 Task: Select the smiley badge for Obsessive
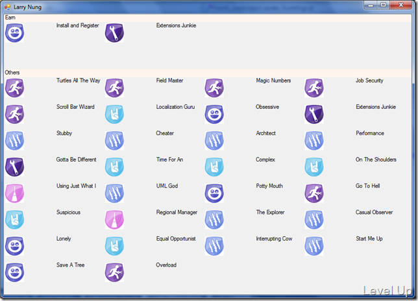click(x=214, y=114)
